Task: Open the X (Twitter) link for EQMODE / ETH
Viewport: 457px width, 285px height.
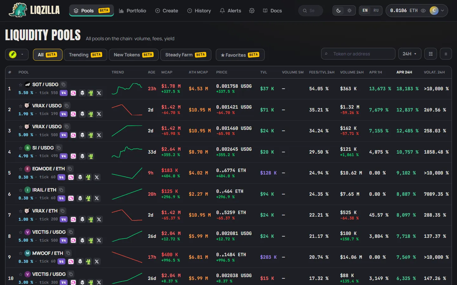Action: click(97, 177)
